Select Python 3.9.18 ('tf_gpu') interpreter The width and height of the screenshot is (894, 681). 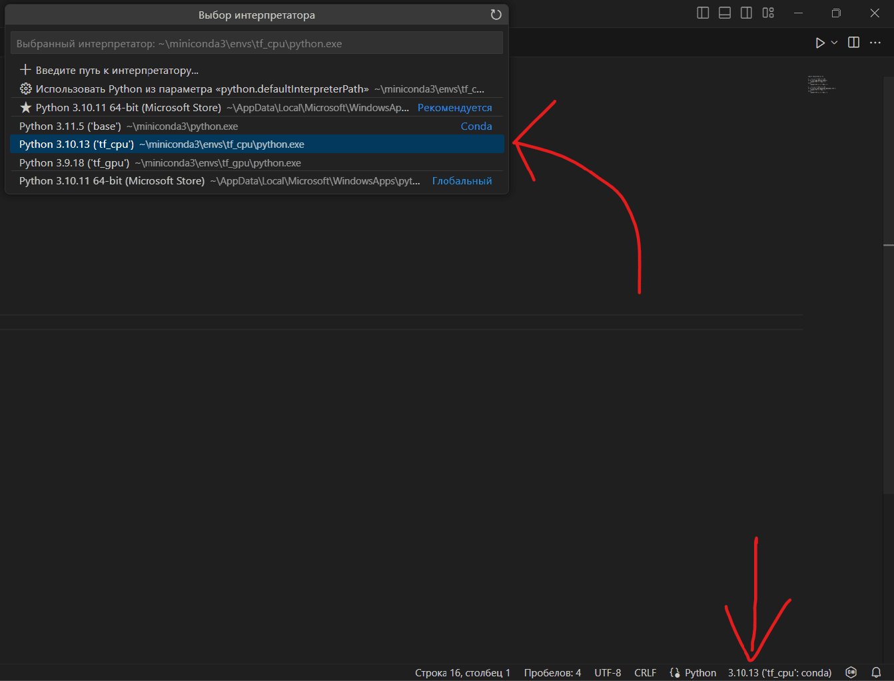(256, 162)
